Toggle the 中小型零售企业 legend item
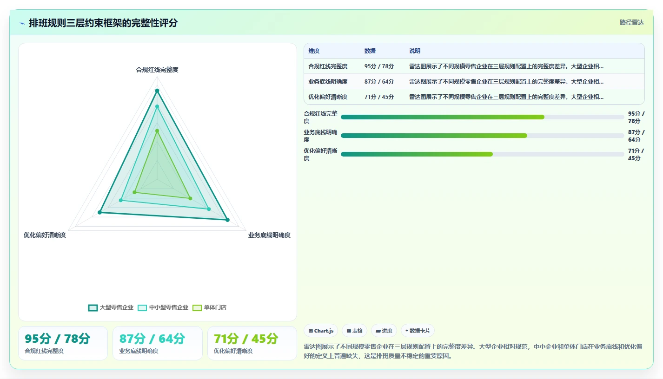The width and height of the screenshot is (663, 379). [163, 307]
